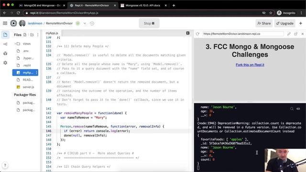Open the Packages cube sidebar icon

(x=5, y=53)
